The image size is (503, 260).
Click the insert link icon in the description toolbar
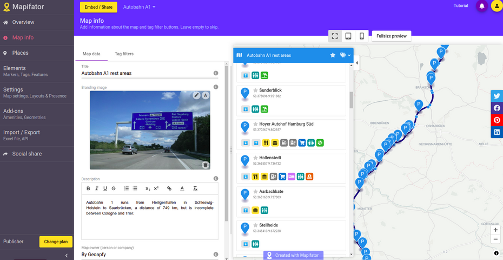169,188
